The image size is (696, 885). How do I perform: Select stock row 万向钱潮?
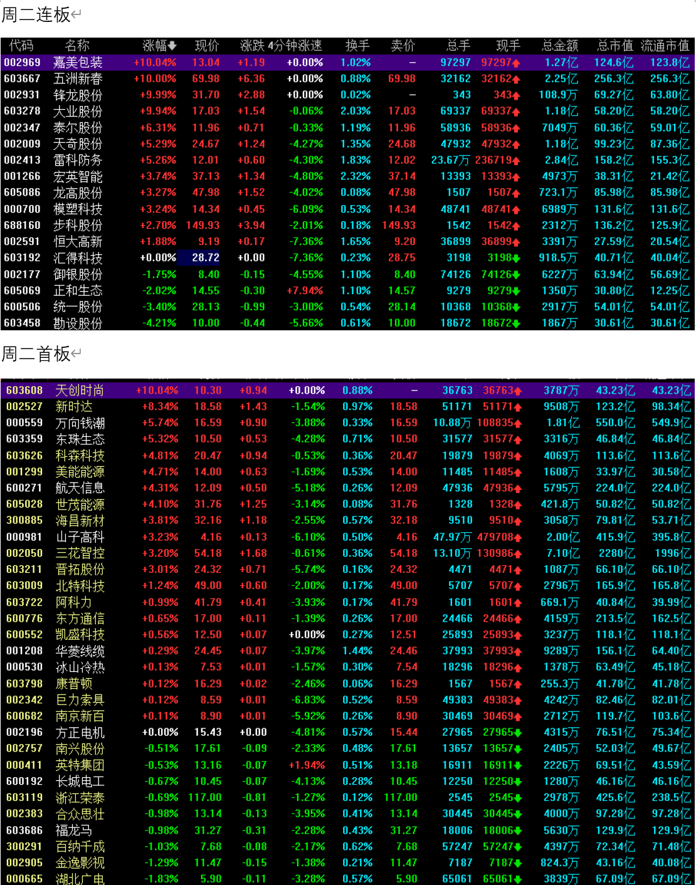click(347, 423)
